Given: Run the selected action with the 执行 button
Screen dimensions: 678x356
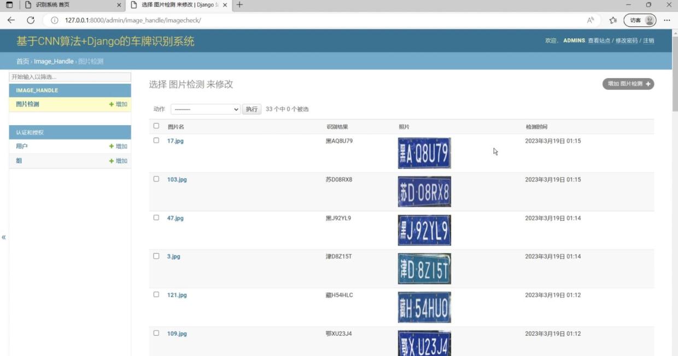Looking at the screenshot, I should pyautogui.click(x=252, y=109).
